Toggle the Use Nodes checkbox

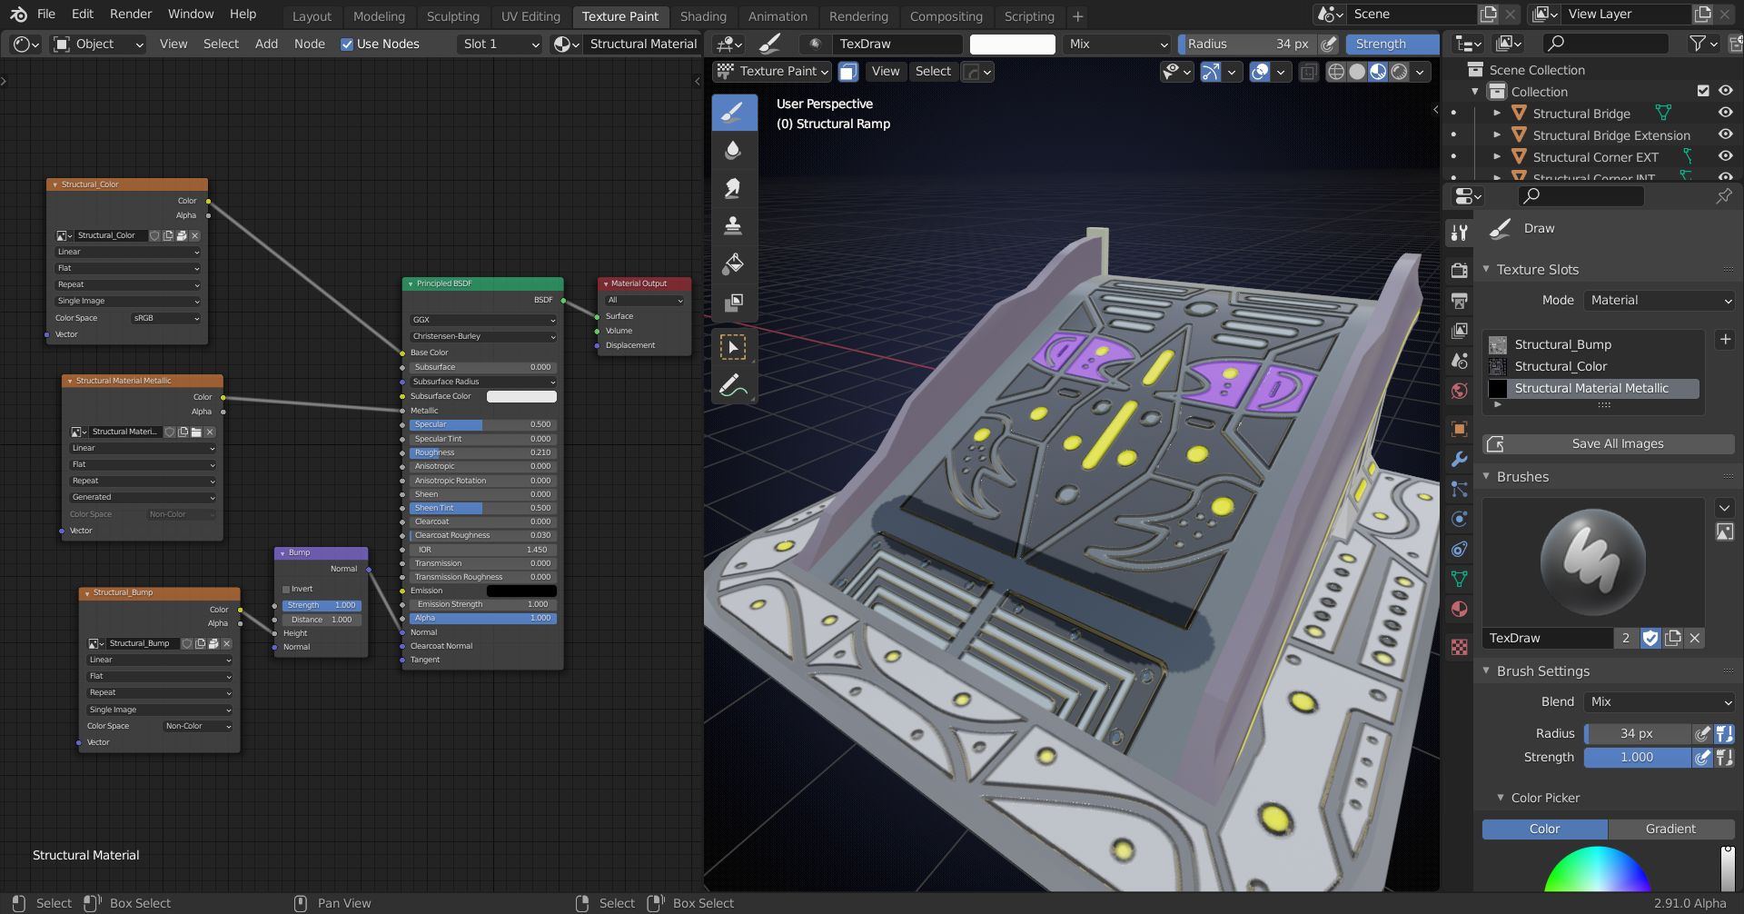coord(347,44)
